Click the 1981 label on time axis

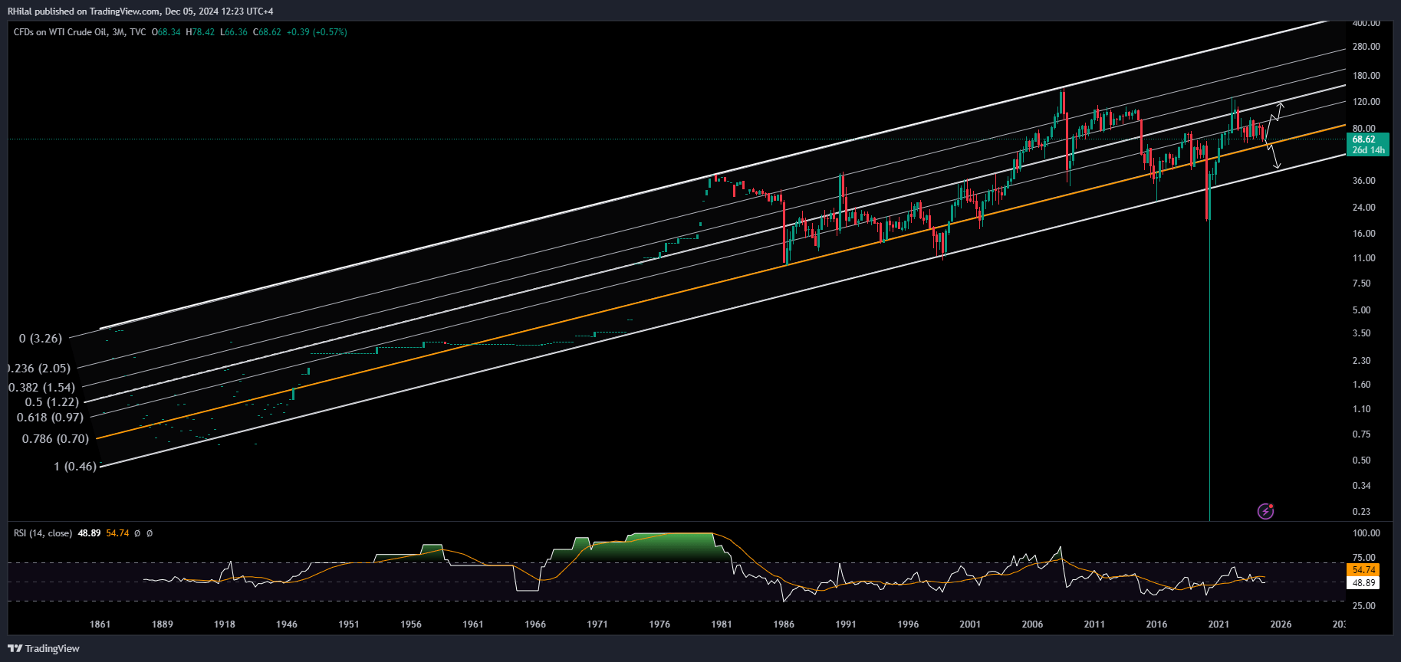tap(721, 624)
